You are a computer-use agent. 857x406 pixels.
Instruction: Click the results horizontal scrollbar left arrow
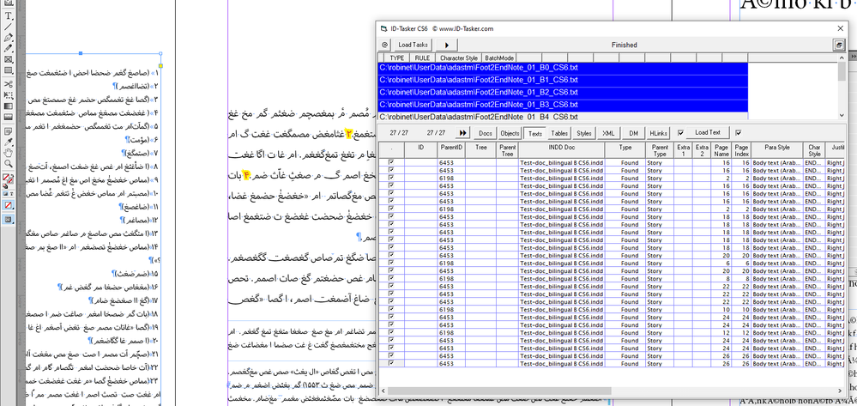coord(383,391)
